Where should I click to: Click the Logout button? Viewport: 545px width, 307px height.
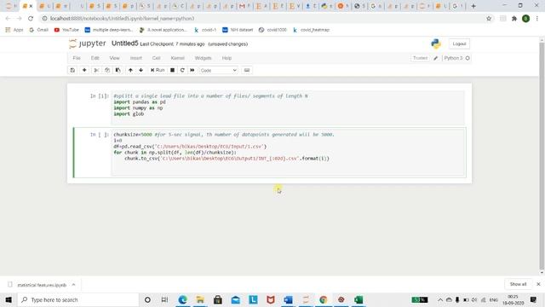click(x=459, y=43)
